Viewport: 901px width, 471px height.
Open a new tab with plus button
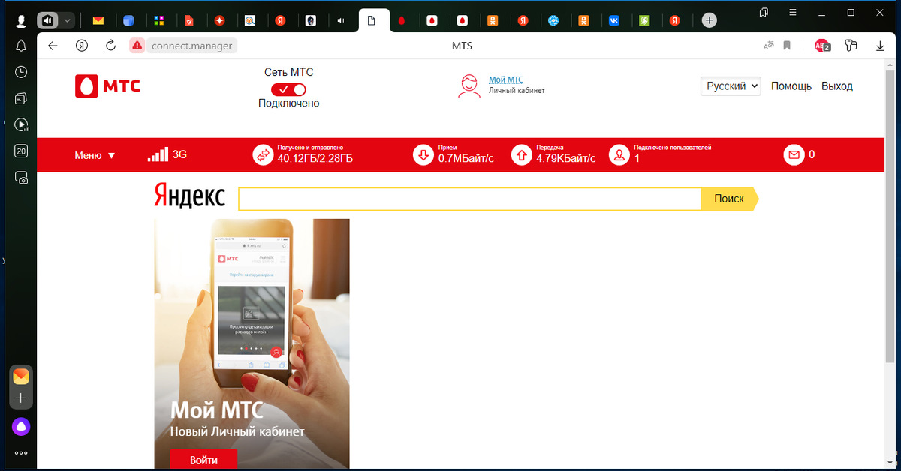[x=709, y=20]
